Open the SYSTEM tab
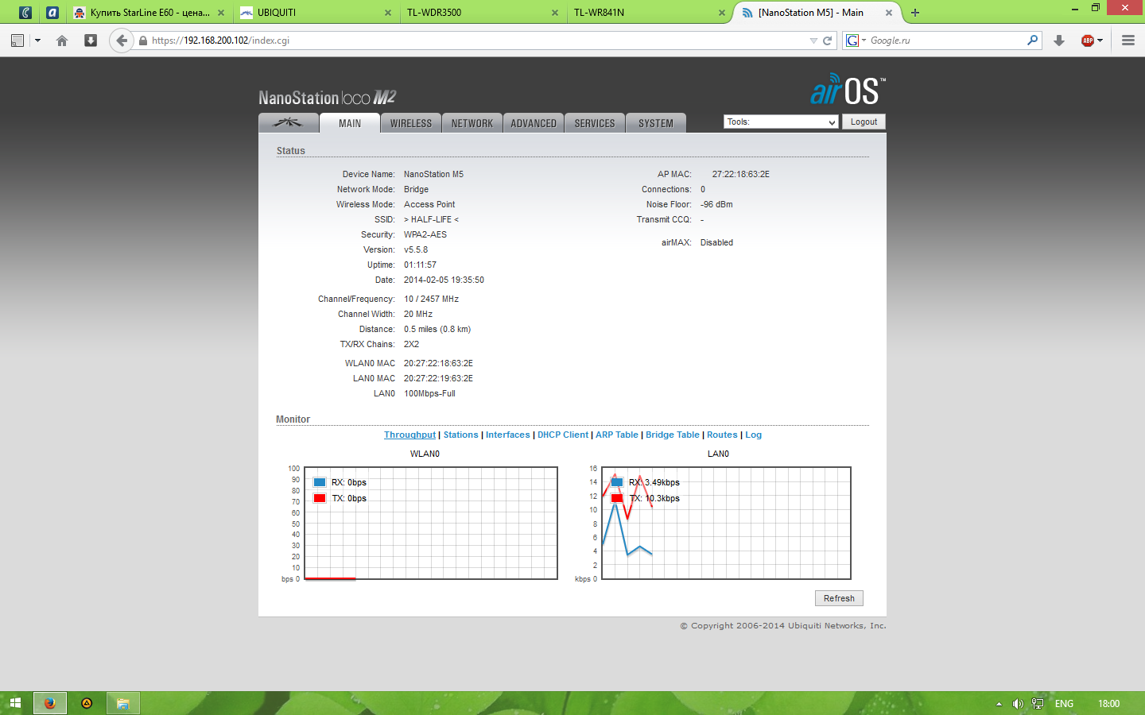Screen dimensions: 1145x715 656,123
